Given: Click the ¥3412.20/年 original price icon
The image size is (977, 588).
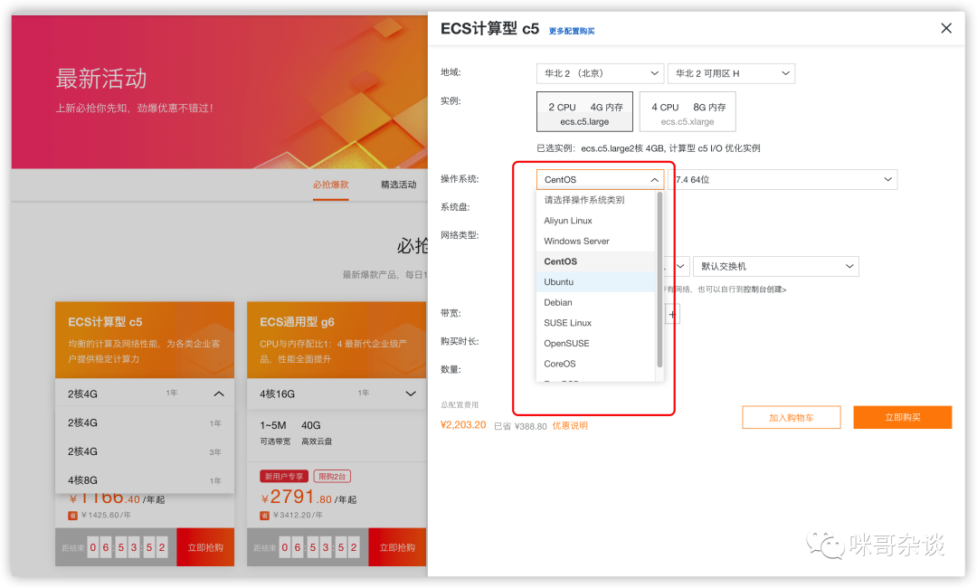Looking at the screenshot, I should coord(264,516).
